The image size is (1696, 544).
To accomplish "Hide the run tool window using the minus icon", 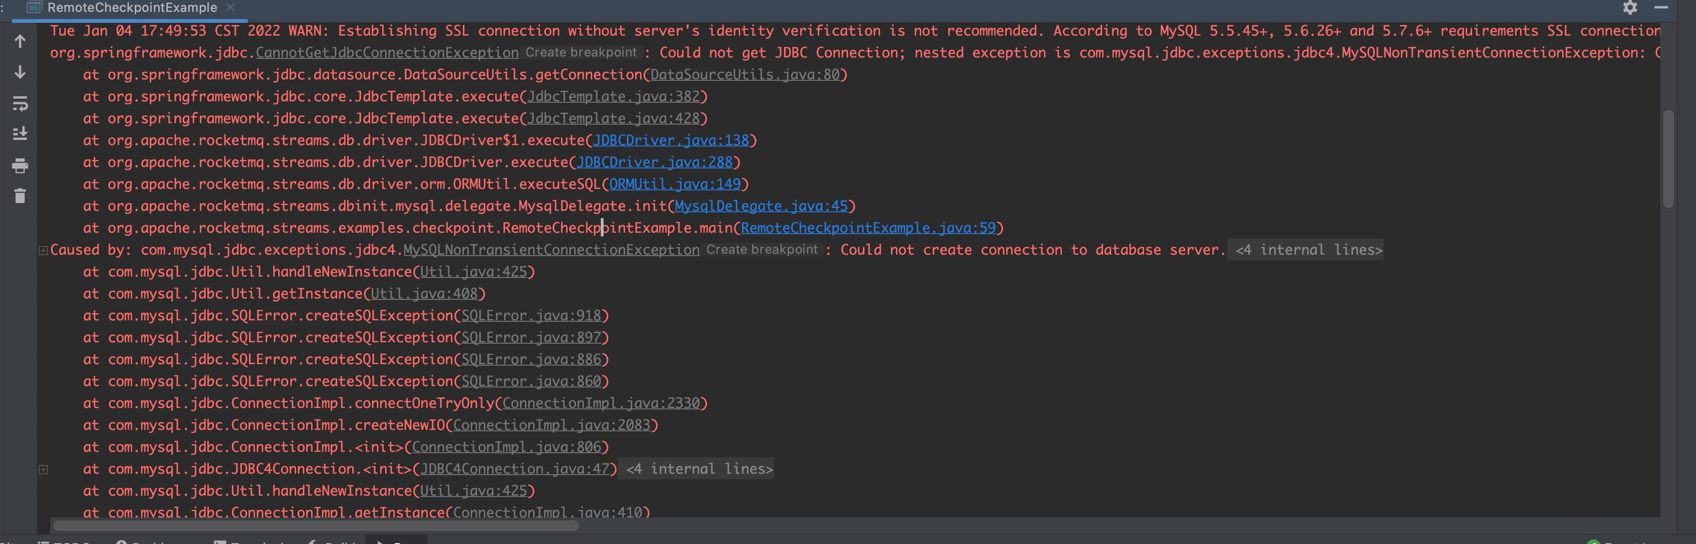I will click(x=1660, y=8).
